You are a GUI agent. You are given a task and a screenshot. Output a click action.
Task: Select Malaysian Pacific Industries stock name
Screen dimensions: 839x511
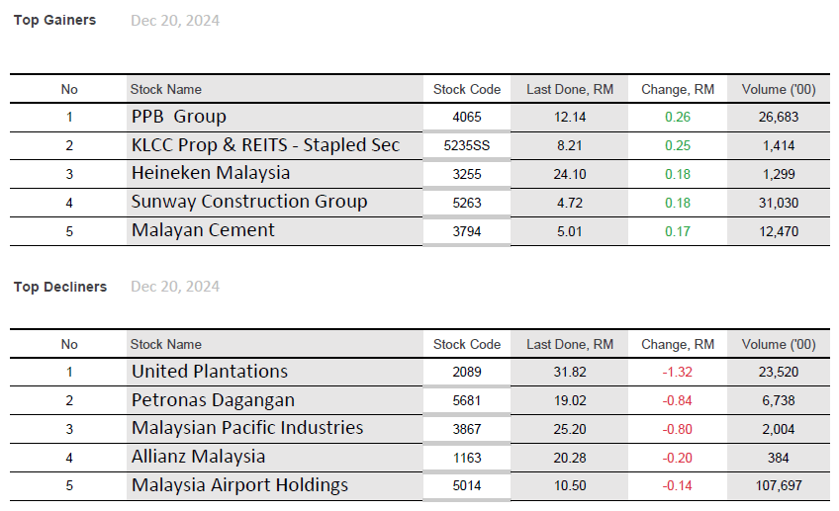pos(247,428)
